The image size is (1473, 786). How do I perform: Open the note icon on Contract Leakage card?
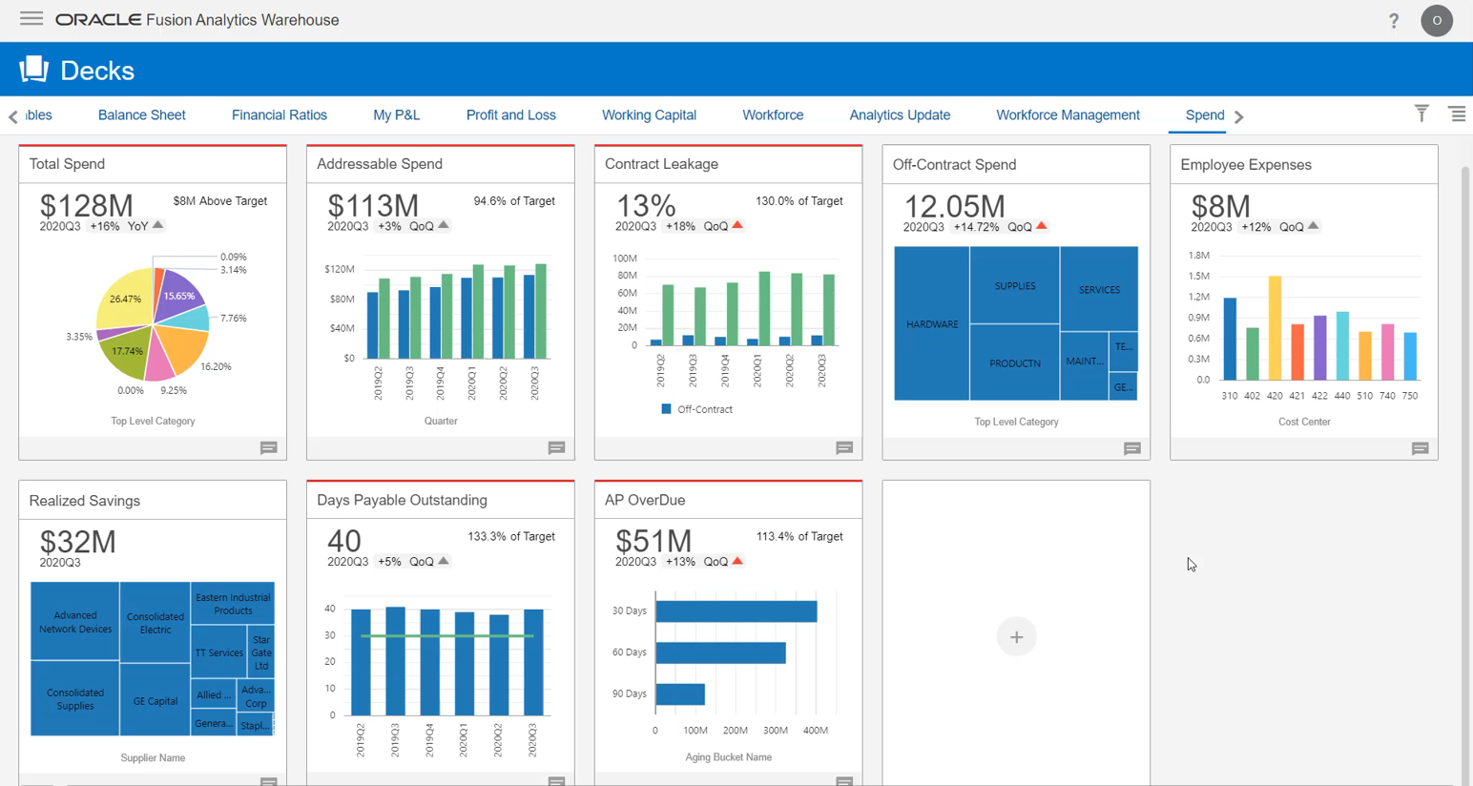[843, 448]
